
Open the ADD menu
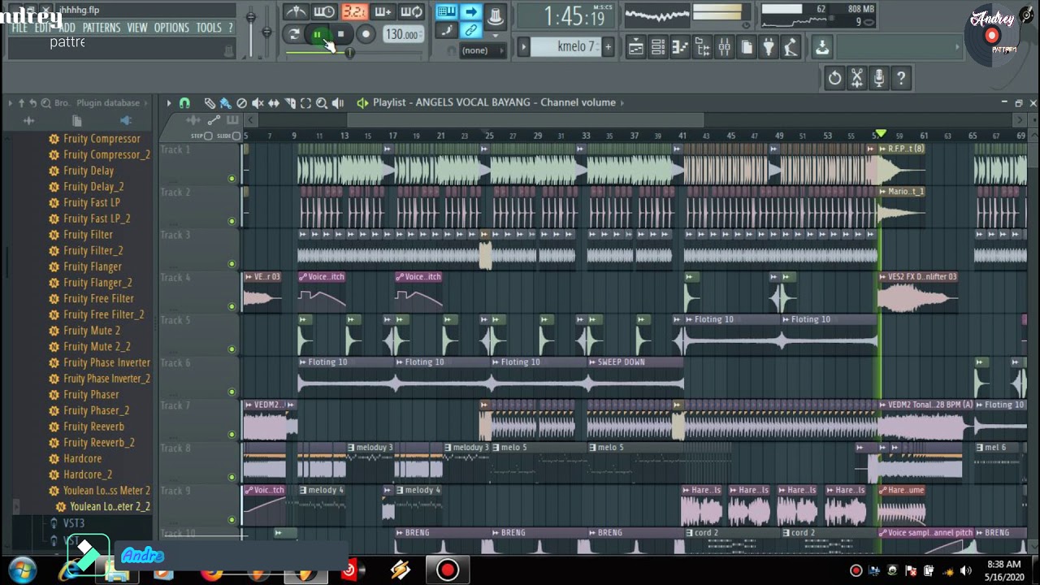(67, 28)
